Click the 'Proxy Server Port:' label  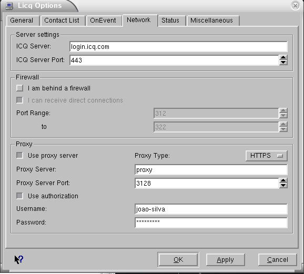click(43, 183)
